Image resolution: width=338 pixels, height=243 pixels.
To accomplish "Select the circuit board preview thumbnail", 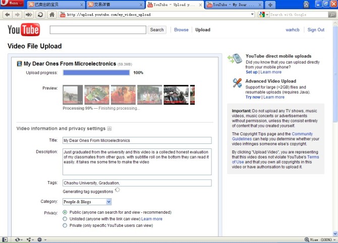I will [x=97, y=95].
